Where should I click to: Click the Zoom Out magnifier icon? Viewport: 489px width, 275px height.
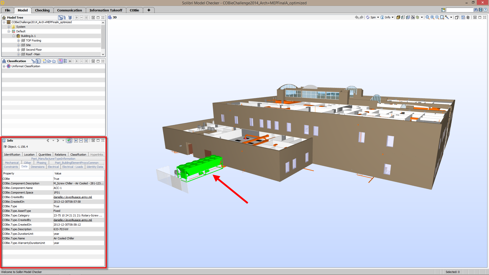(x=437, y=17)
